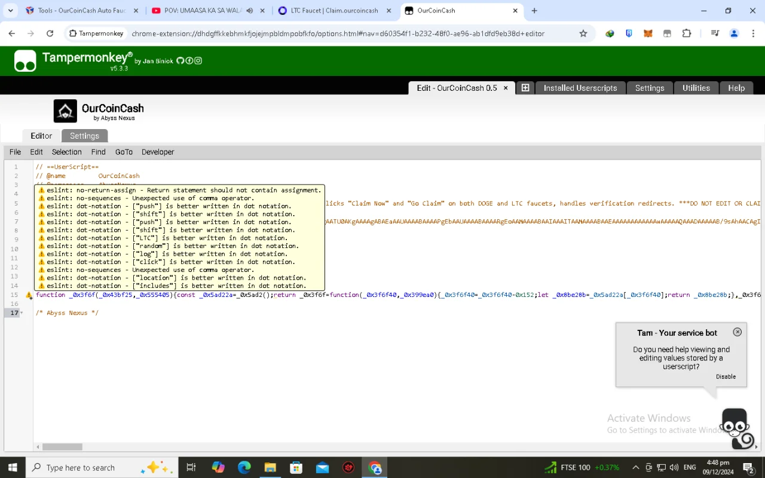Viewport: 765px width, 478px height.
Task: Open the notification center
Action: [748, 467]
